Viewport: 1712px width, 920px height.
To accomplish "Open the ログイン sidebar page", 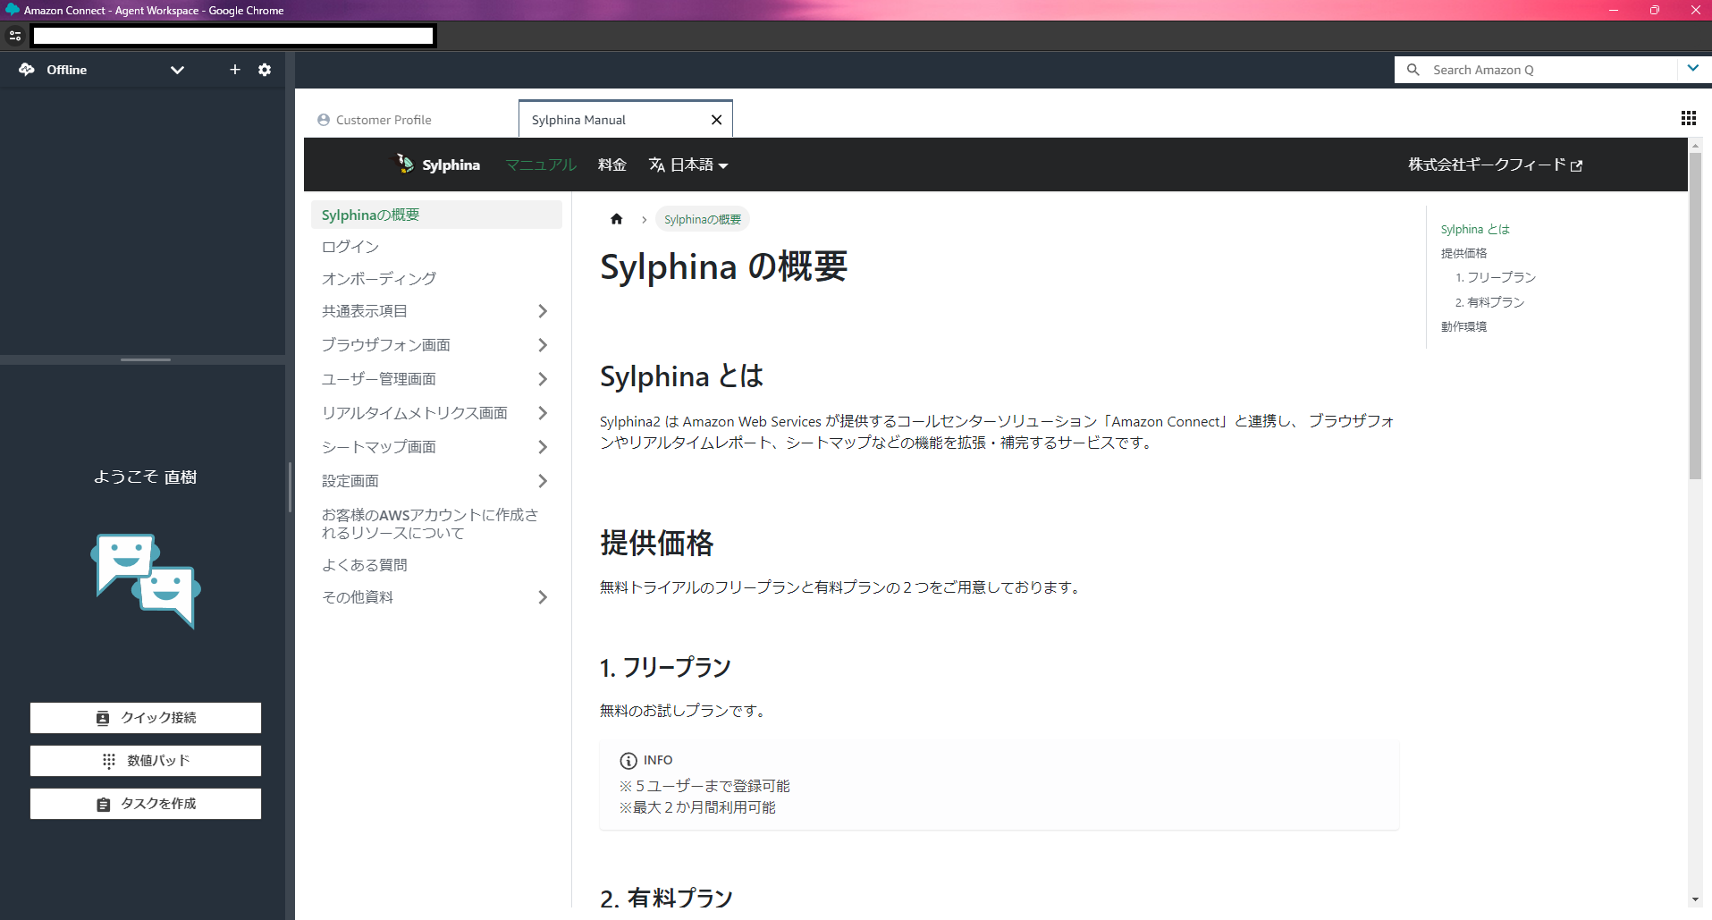I will tap(350, 247).
